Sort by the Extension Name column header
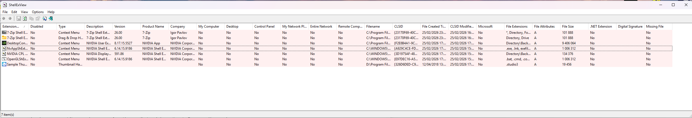Screen dimensions: 692x118 coord(15,27)
